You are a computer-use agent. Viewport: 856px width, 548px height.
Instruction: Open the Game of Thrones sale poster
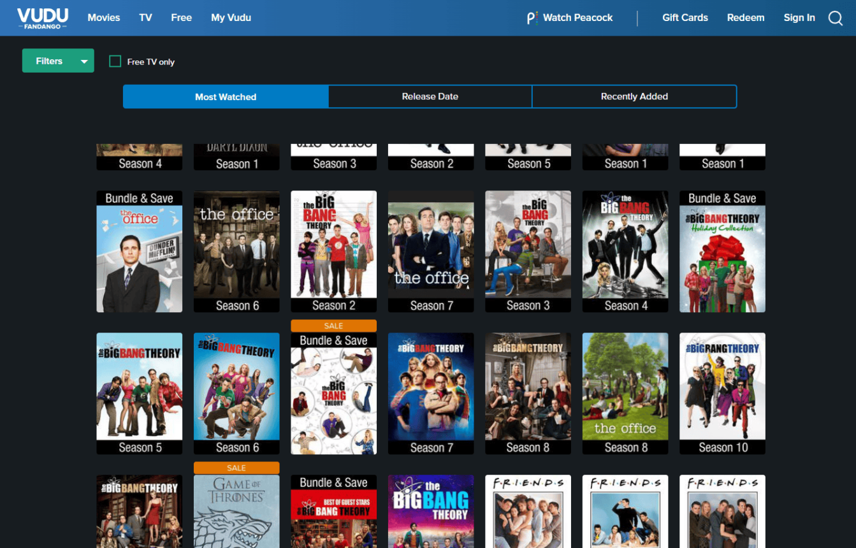[236, 510]
